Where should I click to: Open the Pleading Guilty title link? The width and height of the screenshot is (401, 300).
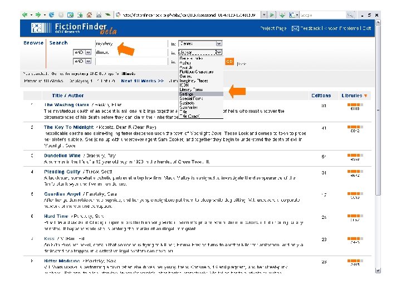click(x=62, y=172)
